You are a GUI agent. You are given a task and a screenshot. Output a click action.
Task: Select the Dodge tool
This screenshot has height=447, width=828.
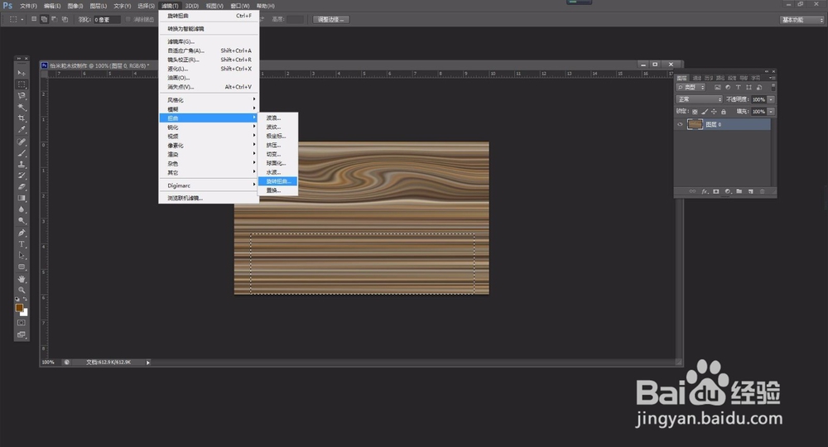coord(22,220)
